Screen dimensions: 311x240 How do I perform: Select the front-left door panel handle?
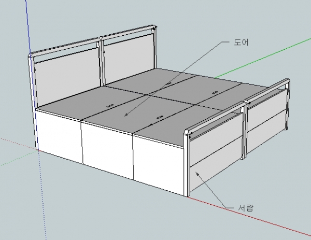[110, 106]
